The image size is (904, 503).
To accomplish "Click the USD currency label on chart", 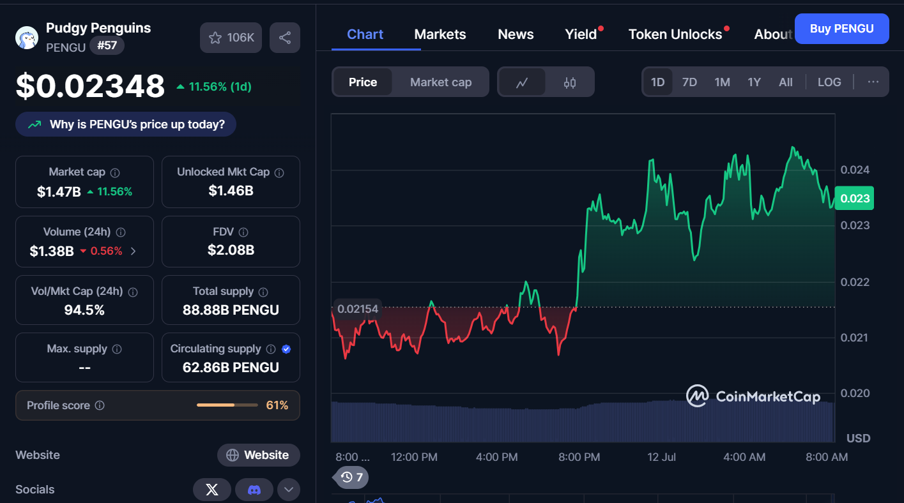I will pyautogui.click(x=858, y=438).
